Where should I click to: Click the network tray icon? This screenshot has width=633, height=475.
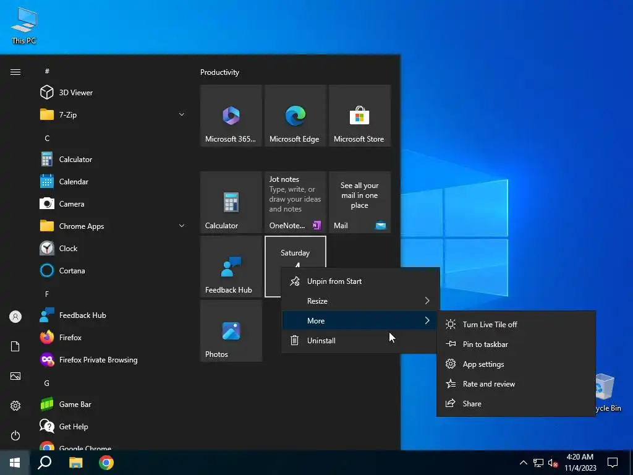(x=538, y=463)
